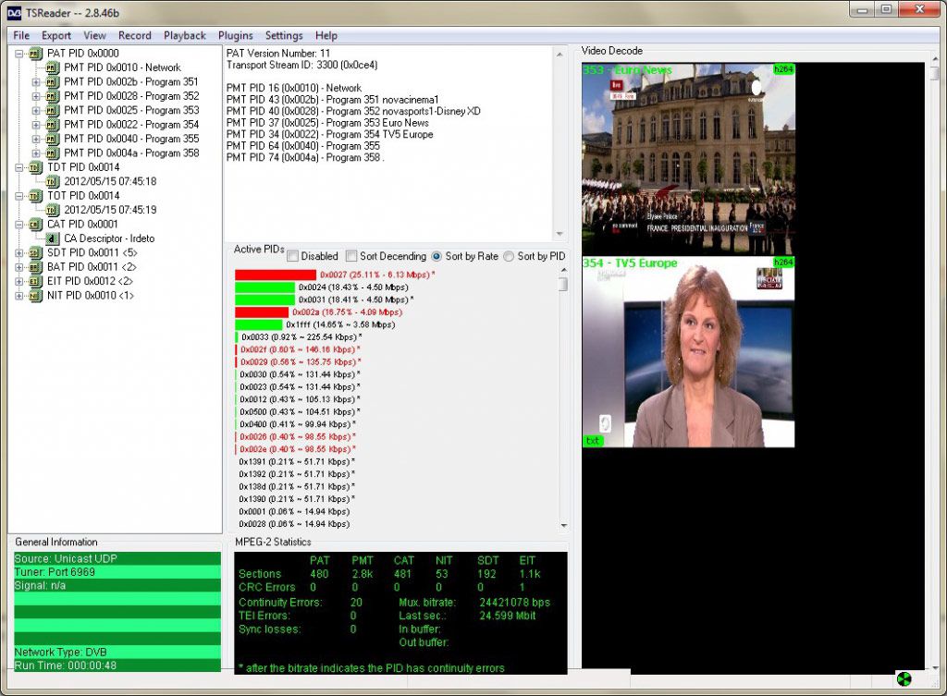Click the Source: Unicast UDP info row
This screenshot has width=947, height=696.
pyautogui.click(x=117, y=559)
